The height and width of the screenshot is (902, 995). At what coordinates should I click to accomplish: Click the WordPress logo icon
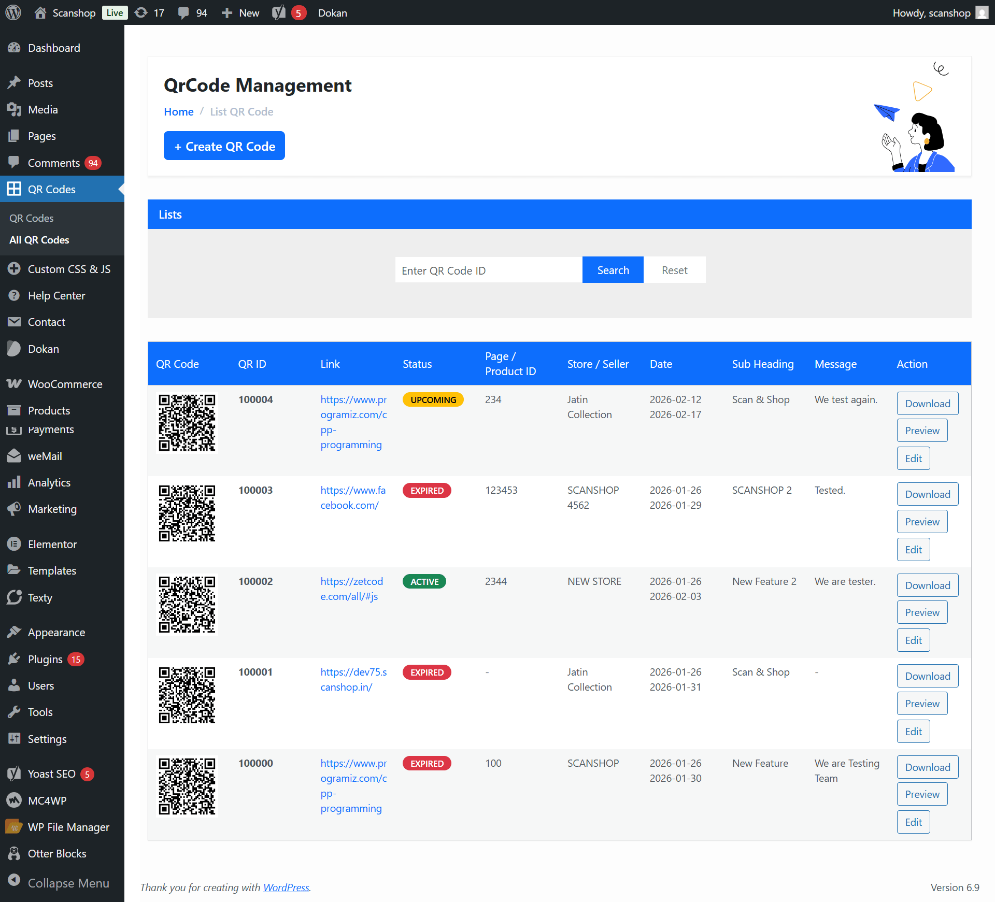(x=13, y=12)
